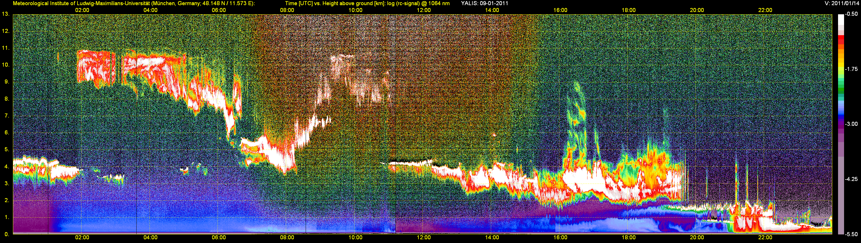Click the 02:00 label on the top time axis
861x243 pixels.
pyautogui.click(x=82, y=10)
